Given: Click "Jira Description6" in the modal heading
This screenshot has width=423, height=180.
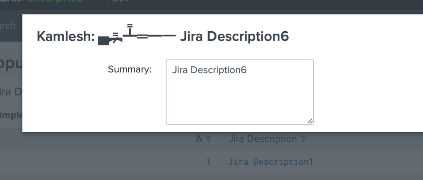Looking at the screenshot, I should 234,36.
